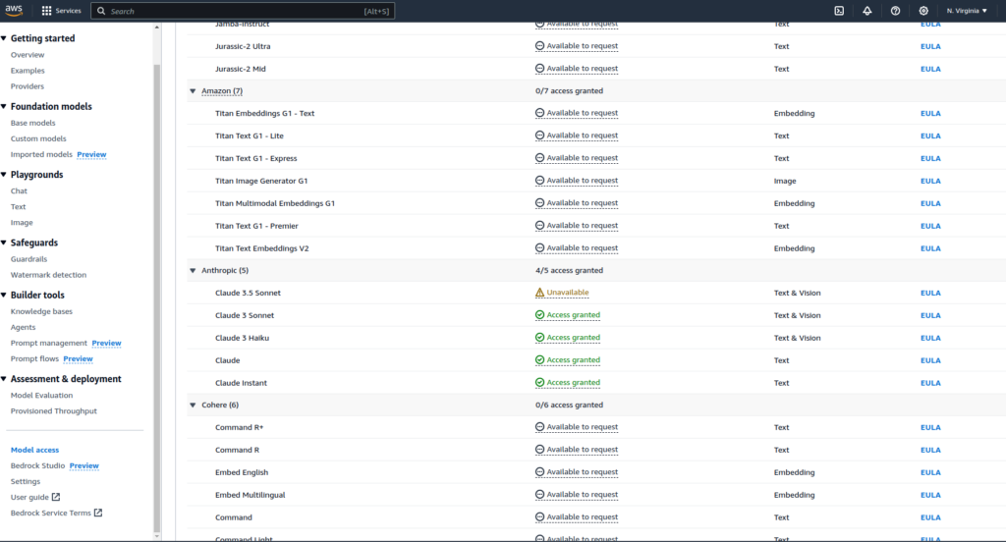Open Settings in the sidebar

(25, 481)
